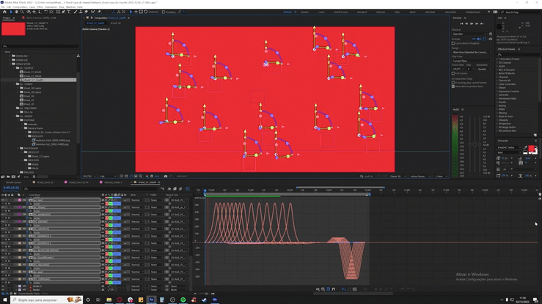The height and width of the screenshot is (304, 542).
Task: Select the Clone Stamp tool
Action: coord(81,12)
